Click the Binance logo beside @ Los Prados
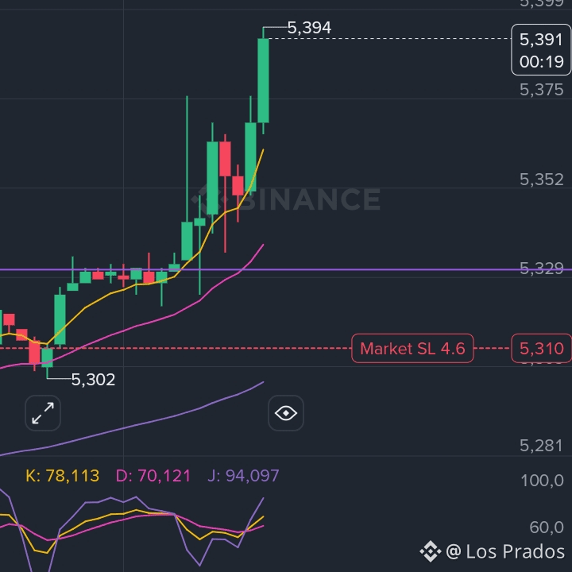Screen dimensions: 572x572 coord(431,551)
